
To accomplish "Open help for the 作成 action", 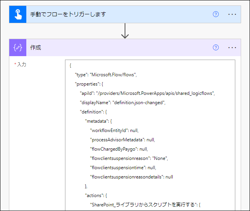I will (x=216, y=48).
